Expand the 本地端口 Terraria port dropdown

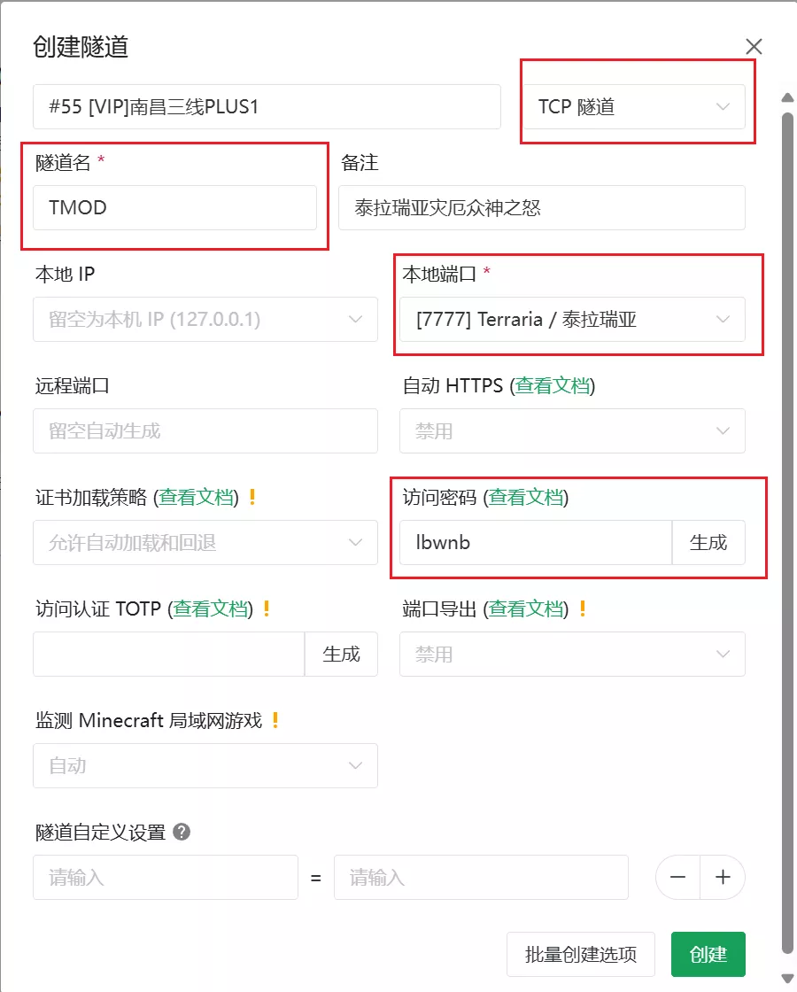pos(571,320)
